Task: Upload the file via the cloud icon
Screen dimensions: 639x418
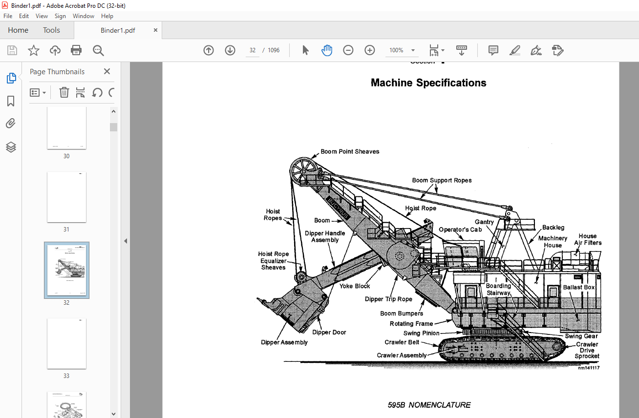Action: click(x=55, y=50)
